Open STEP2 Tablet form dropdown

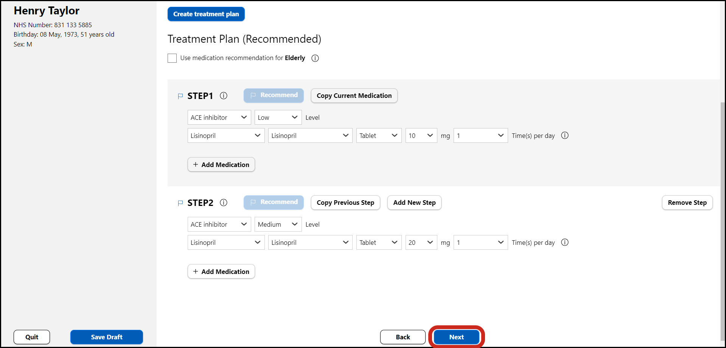[x=378, y=243]
